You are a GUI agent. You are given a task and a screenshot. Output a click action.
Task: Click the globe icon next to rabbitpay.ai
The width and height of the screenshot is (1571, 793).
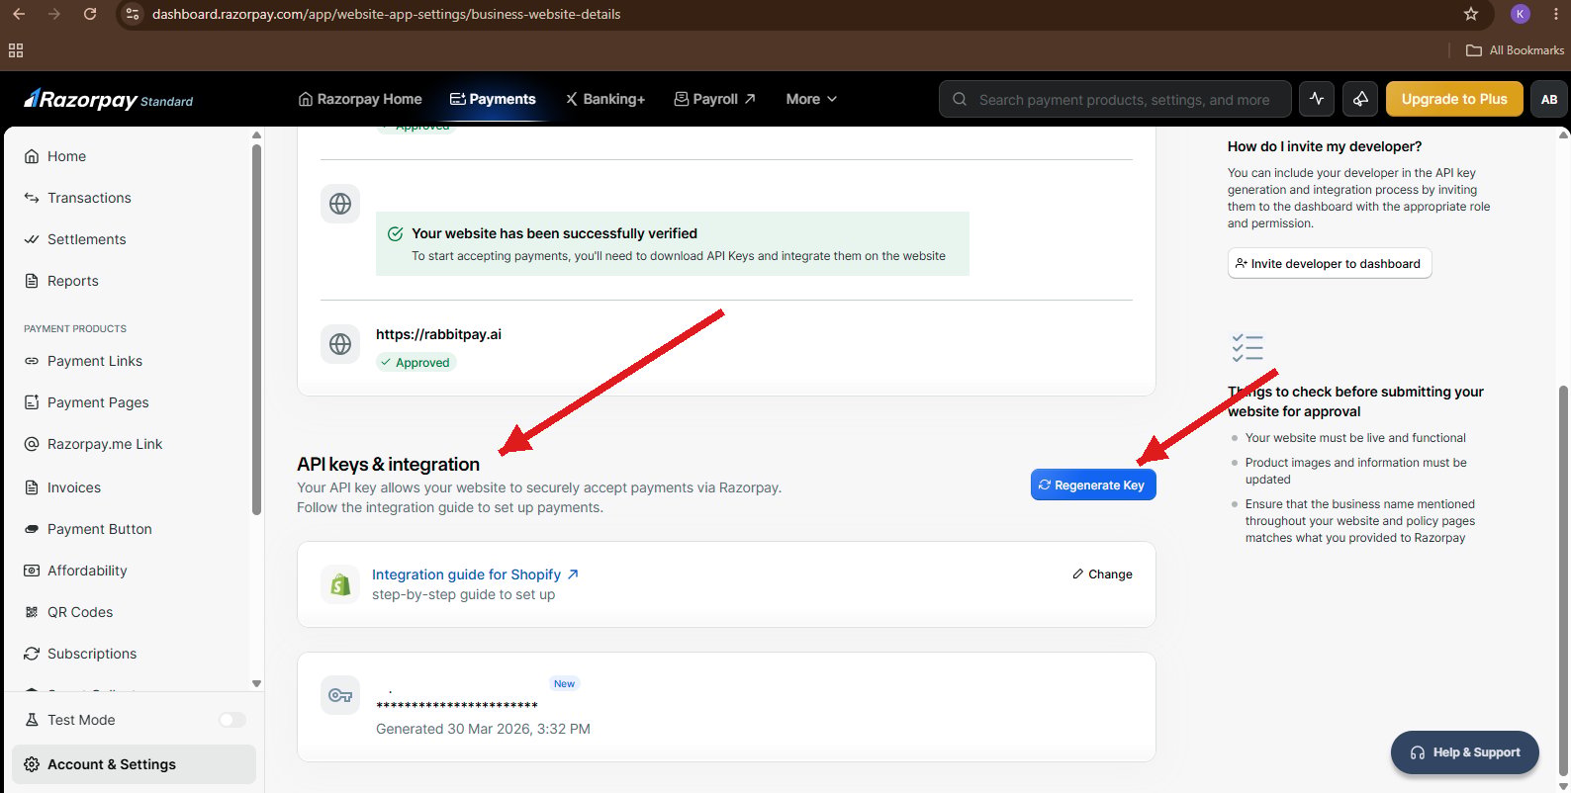tap(340, 344)
